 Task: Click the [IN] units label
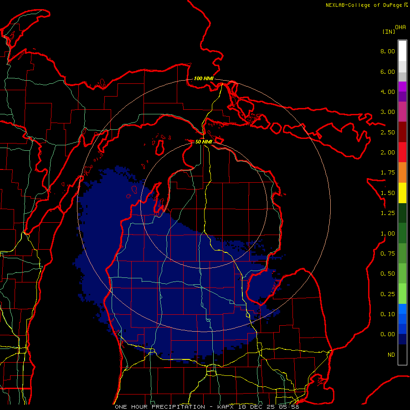point(389,31)
